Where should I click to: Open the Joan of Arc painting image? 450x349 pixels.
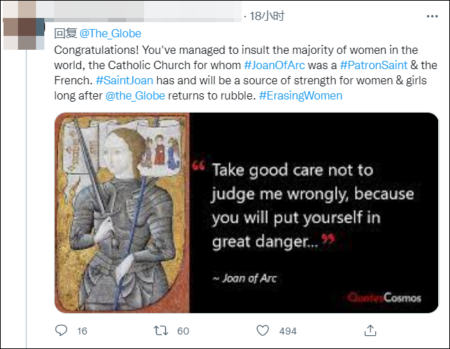(x=122, y=212)
